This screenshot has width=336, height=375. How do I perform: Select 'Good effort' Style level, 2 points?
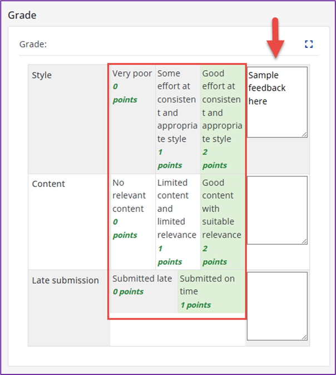(x=221, y=119)
